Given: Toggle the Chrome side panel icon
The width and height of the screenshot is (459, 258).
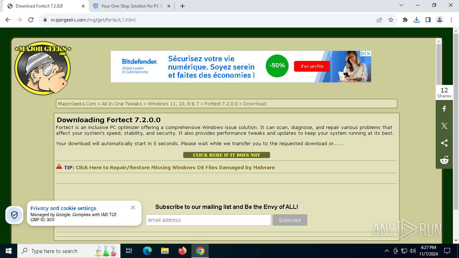Looking at the screenshot, I should (x=428, y=20).
